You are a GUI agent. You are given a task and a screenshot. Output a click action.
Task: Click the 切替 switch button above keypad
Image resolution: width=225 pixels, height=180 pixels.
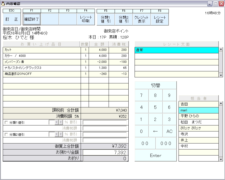point(155,85)
